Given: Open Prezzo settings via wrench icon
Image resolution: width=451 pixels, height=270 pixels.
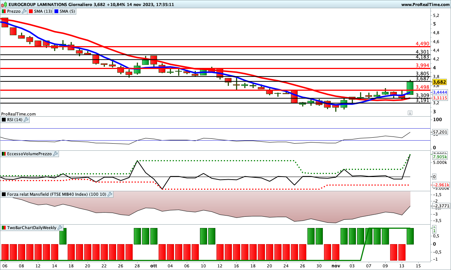Looking at the screenshot, I should (24, 11).
